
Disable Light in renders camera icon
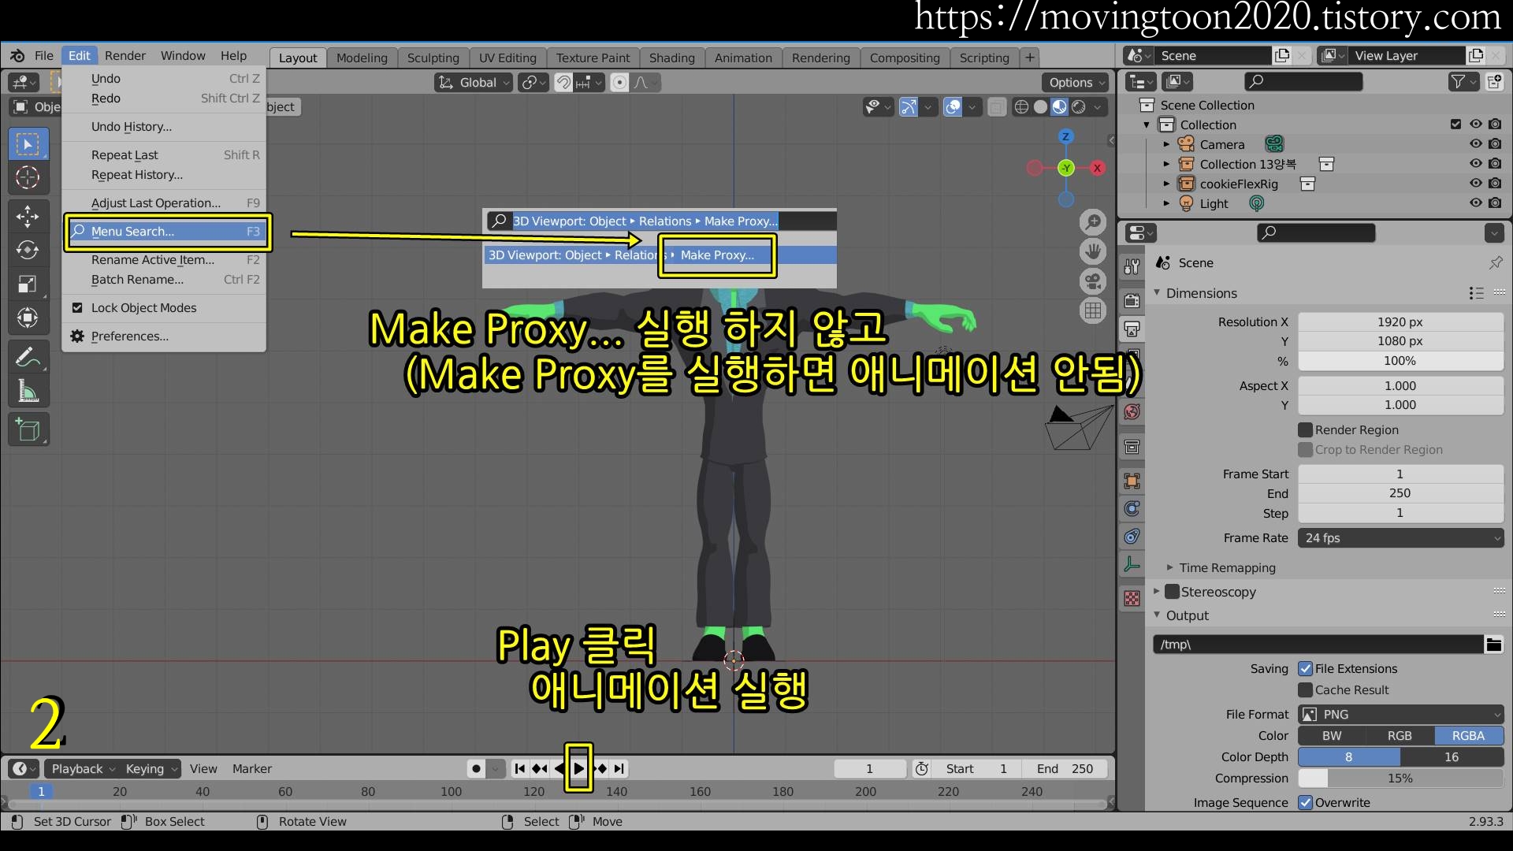[x=1496, y=203]
